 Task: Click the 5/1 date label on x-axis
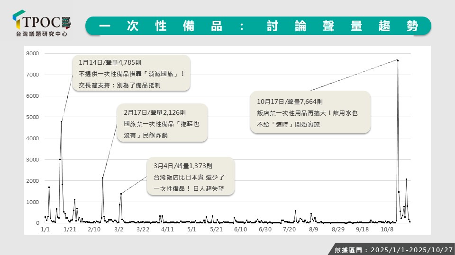(x=191, y=229)
